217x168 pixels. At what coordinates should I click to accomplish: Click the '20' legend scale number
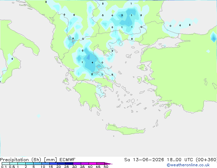pyautogui.click(x=59, y=167)
